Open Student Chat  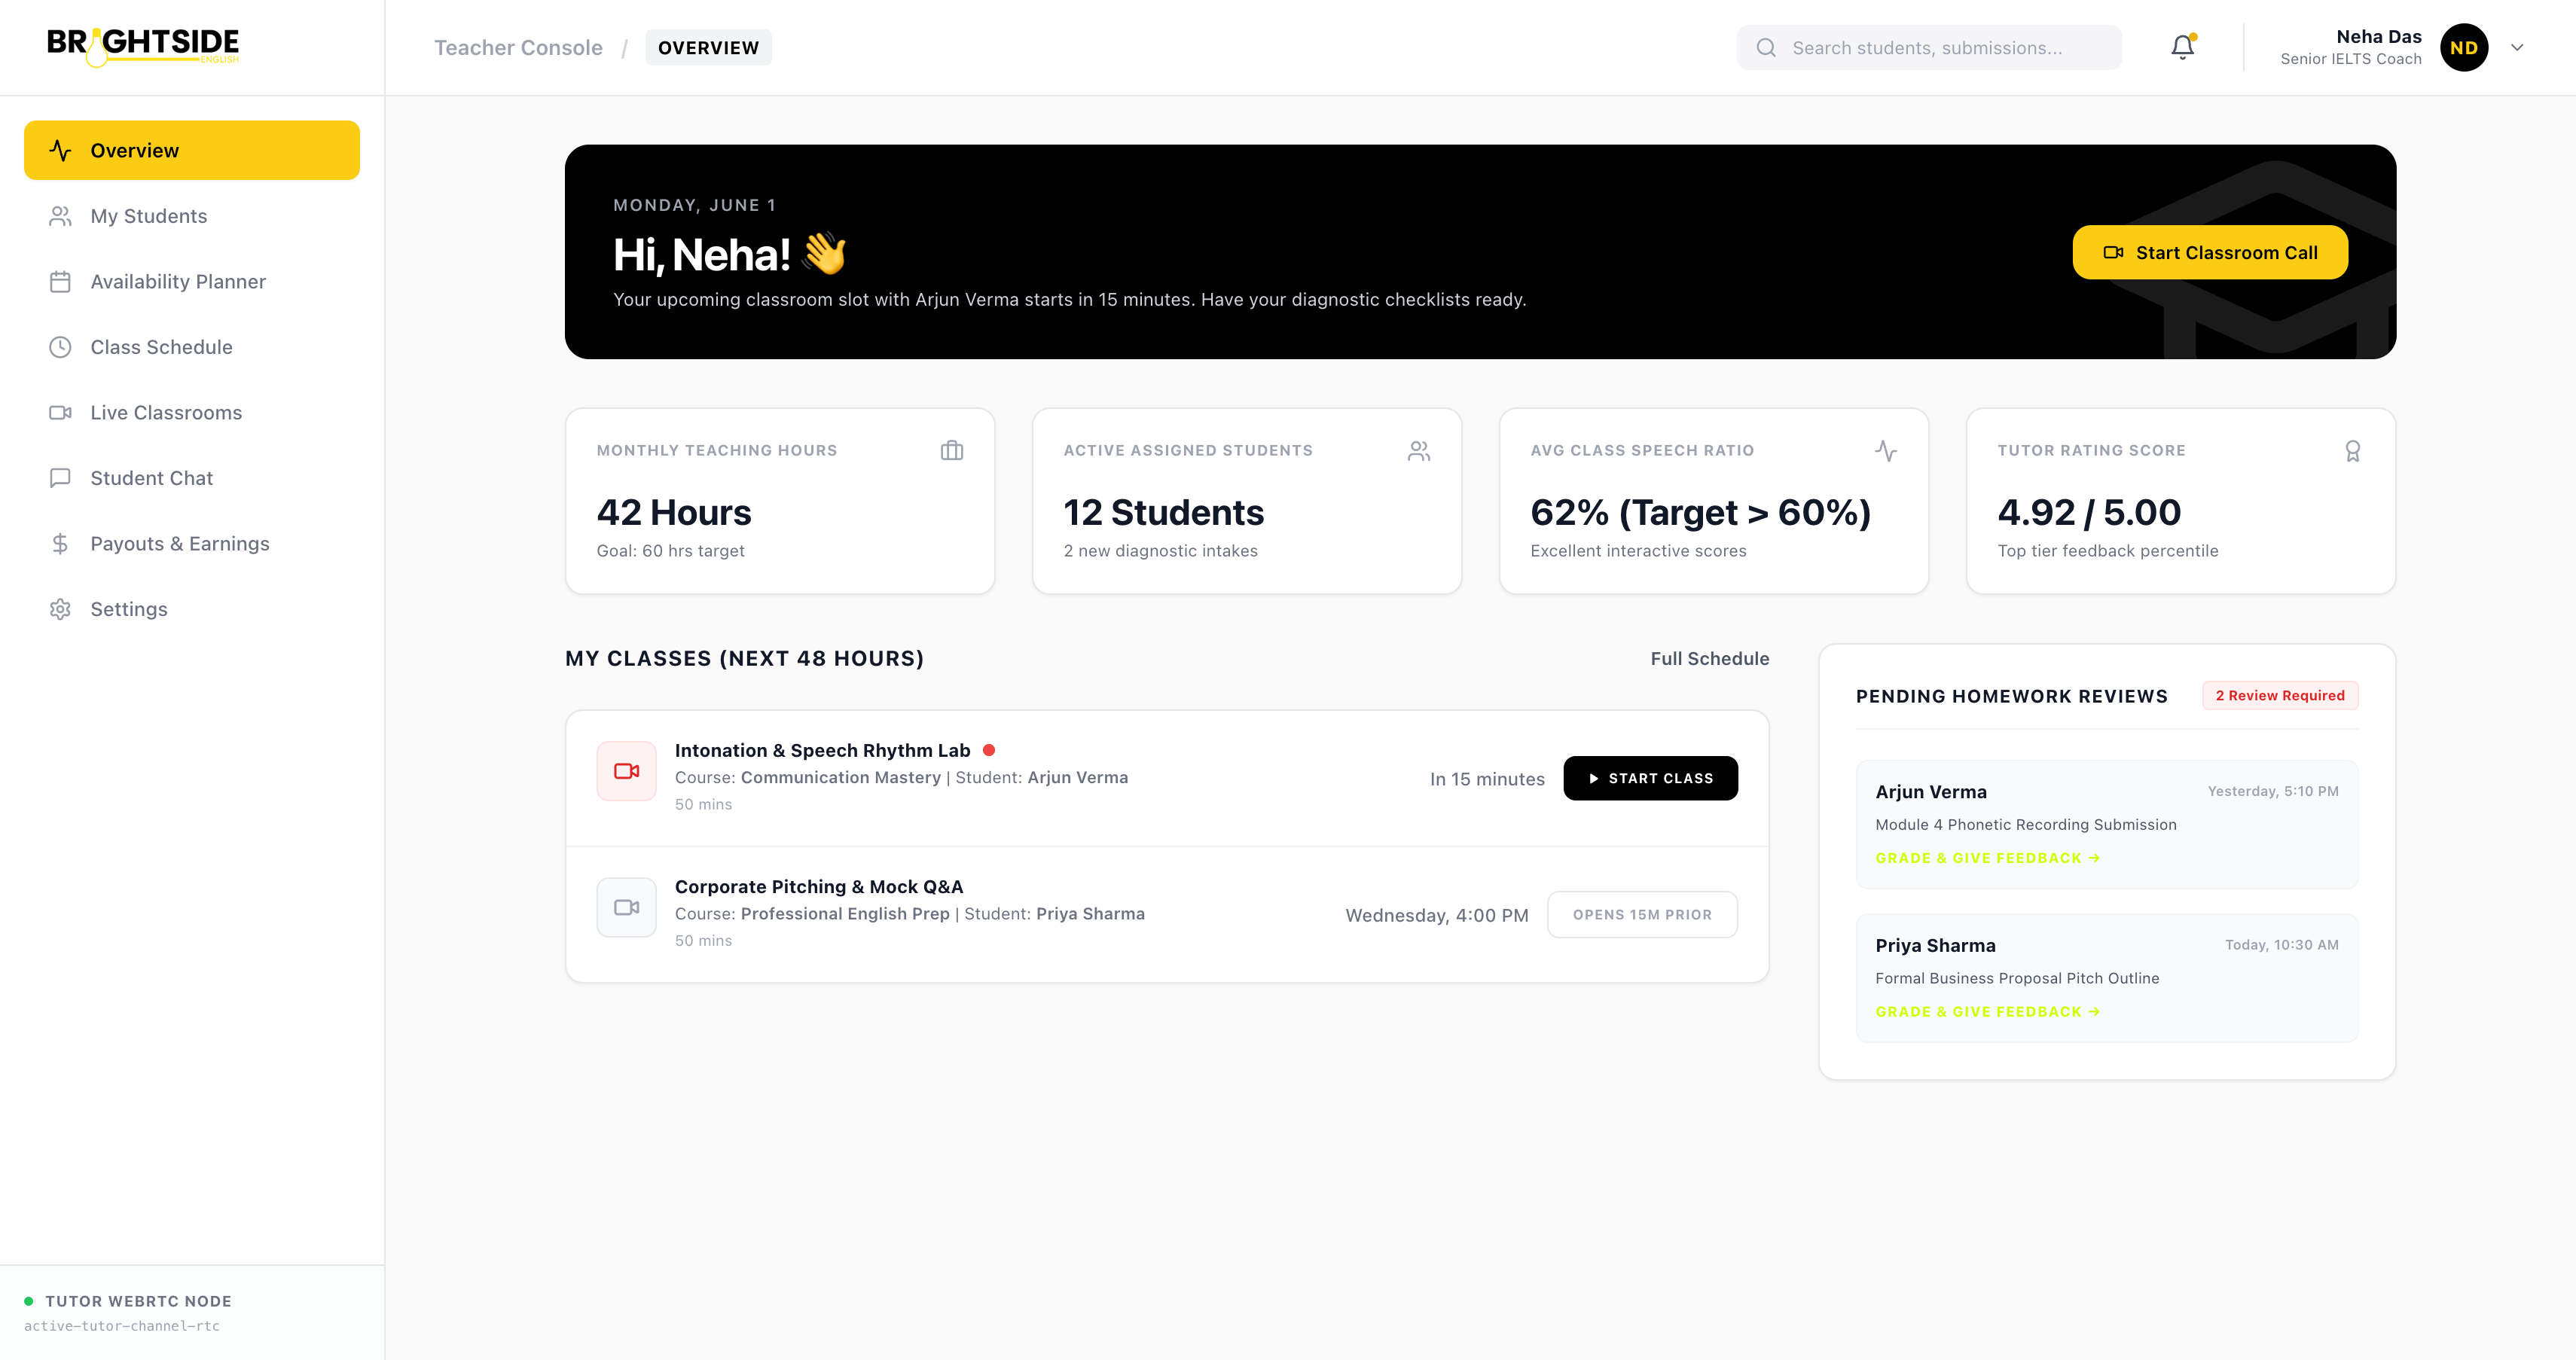192,478
